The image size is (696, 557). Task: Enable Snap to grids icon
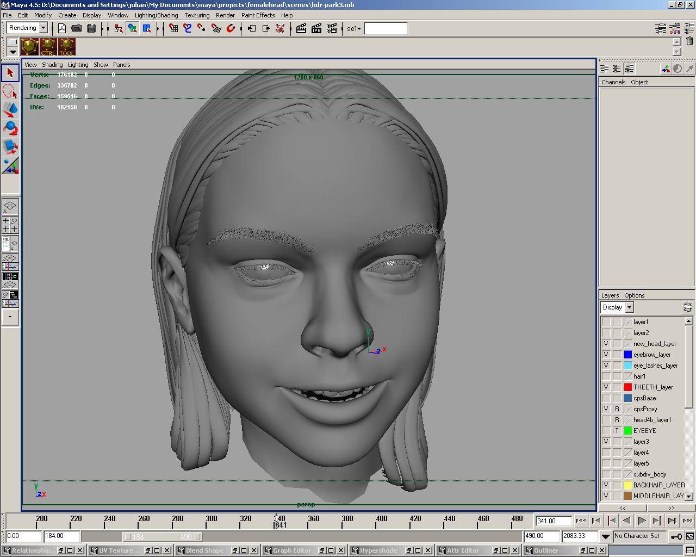[173, 28]
